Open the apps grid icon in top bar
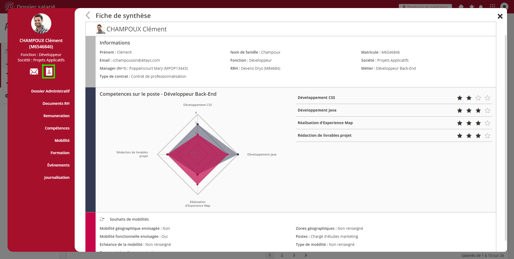 click(x=492, y=6)
